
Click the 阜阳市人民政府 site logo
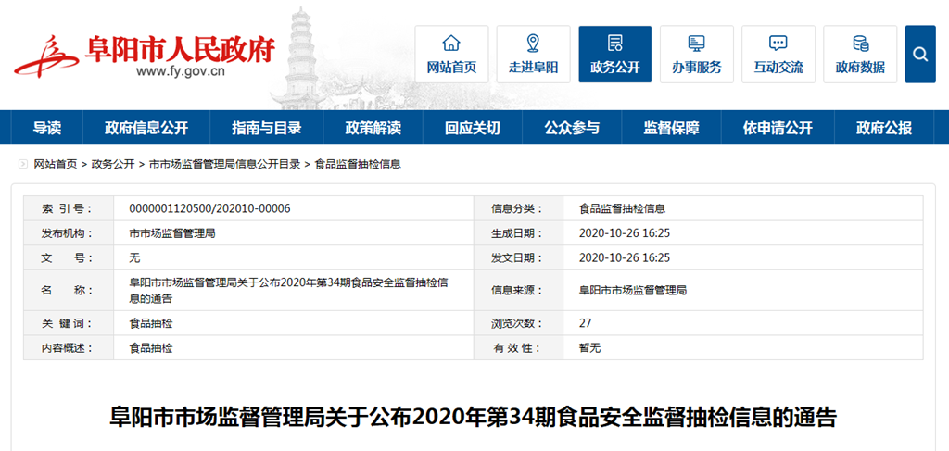click(x=145, y=55)
